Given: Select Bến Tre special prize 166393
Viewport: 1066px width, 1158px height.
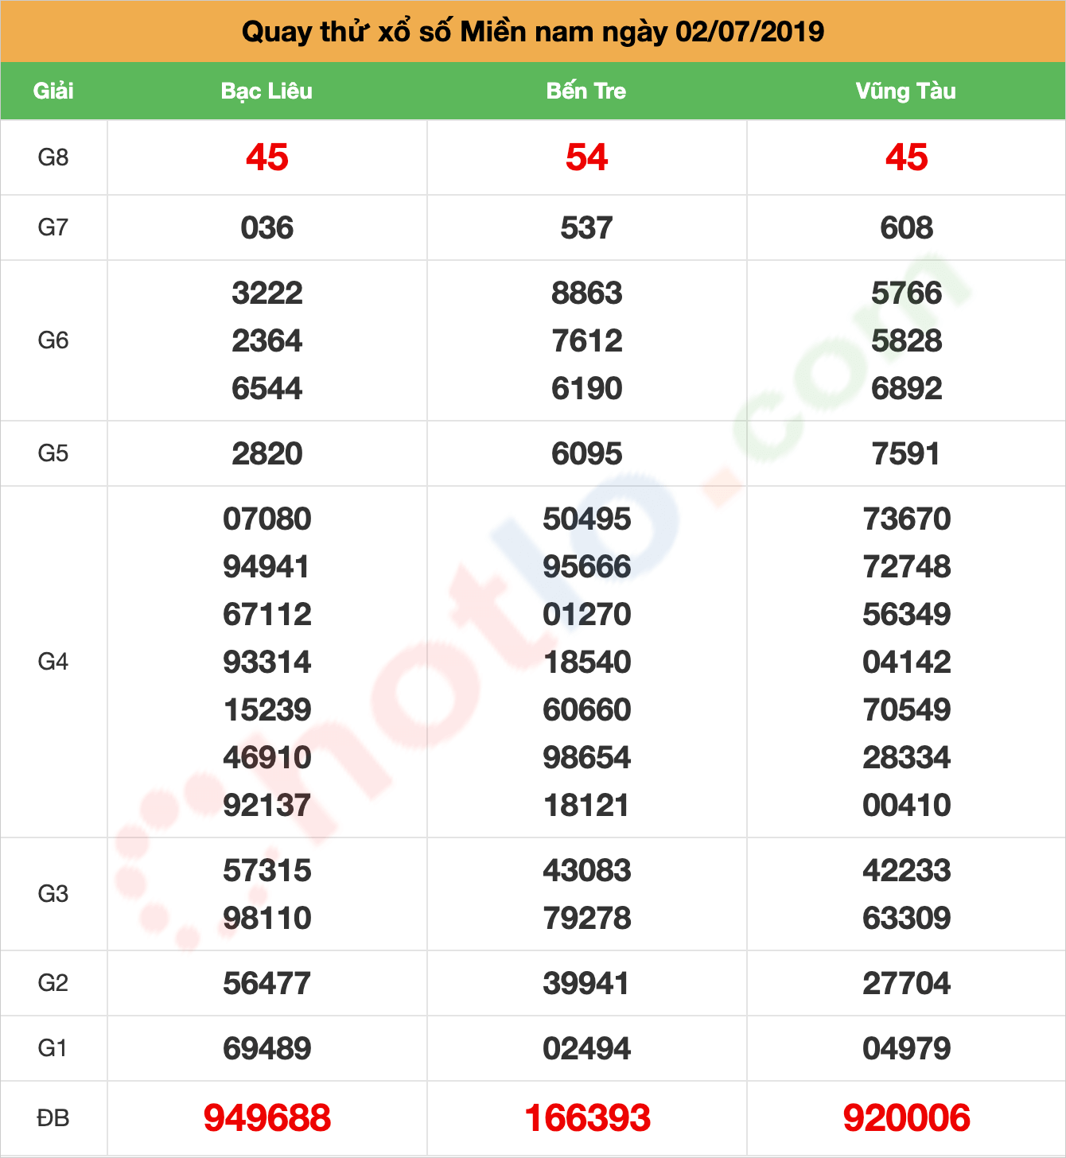Looking at the screenshot, I should (587, 1118).
